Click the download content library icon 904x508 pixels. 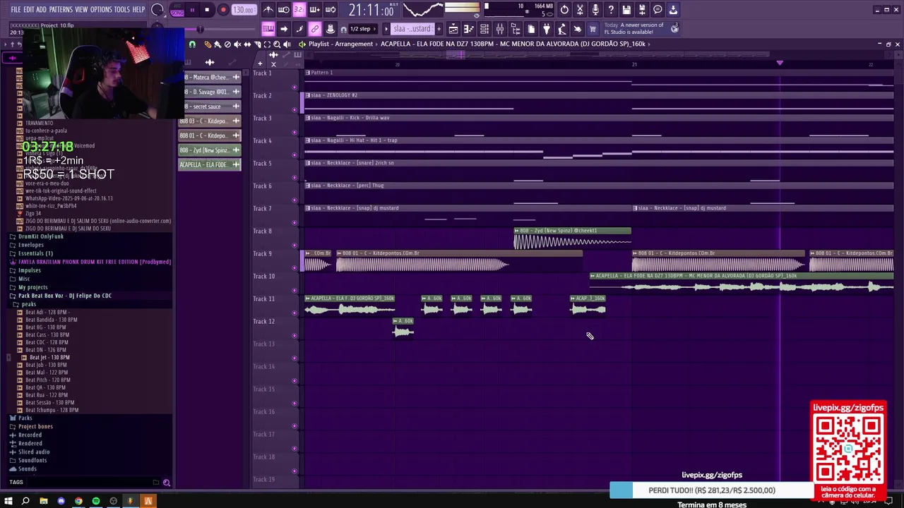(x=673, y=10)
